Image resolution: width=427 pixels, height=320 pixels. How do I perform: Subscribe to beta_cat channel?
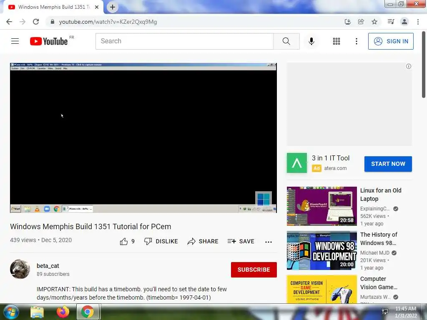(254, 270)
